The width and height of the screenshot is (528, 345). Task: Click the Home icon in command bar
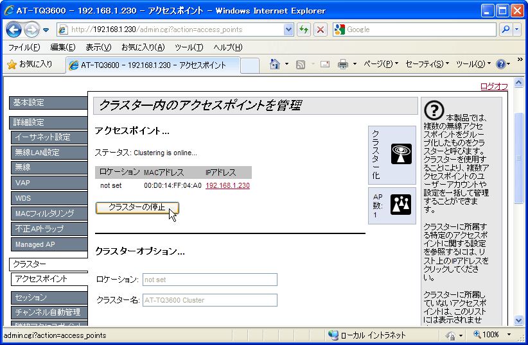275,64
